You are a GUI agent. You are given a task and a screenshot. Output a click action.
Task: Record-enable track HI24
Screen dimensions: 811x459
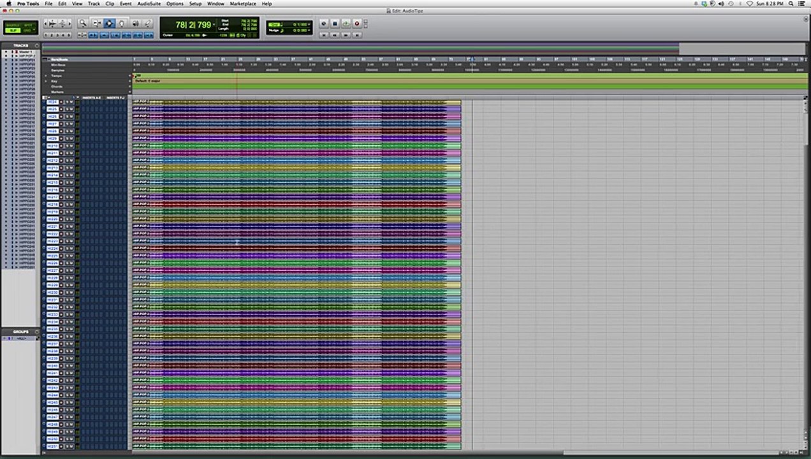tap(61, 102)
